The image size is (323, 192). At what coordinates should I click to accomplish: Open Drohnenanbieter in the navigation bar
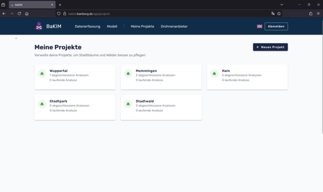tap(174, 27)
